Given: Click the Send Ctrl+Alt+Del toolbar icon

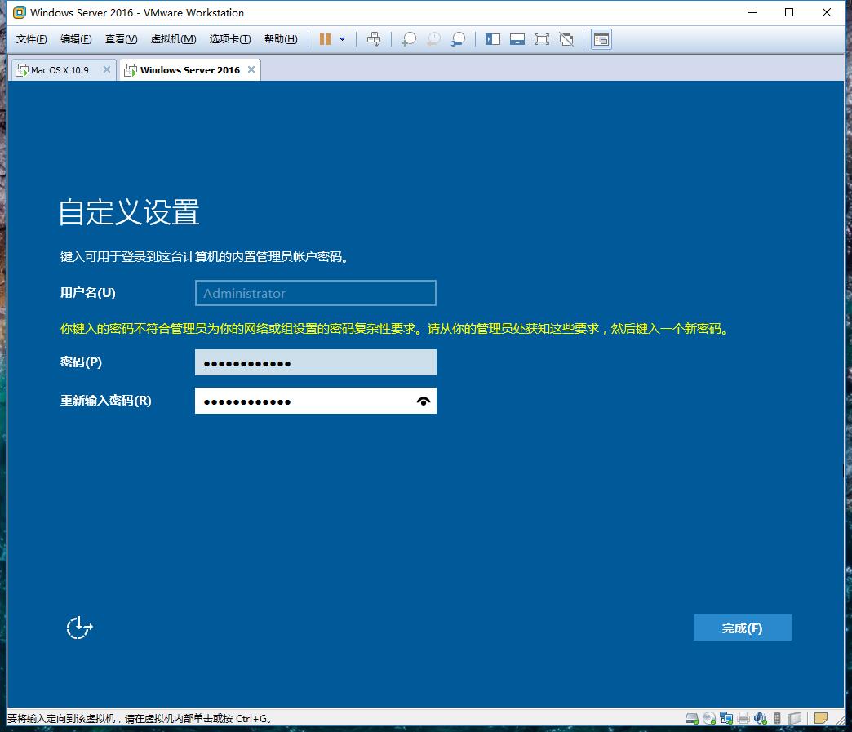Looking at the screenshot, I should click(x=374, y=39).
